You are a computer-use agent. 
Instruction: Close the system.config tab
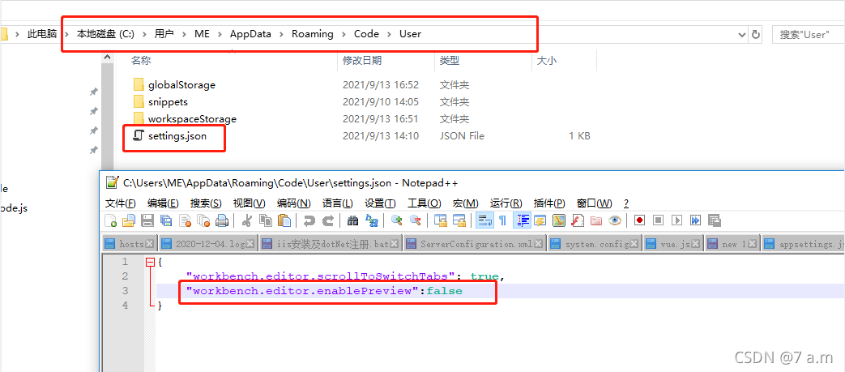click(634, 244)
